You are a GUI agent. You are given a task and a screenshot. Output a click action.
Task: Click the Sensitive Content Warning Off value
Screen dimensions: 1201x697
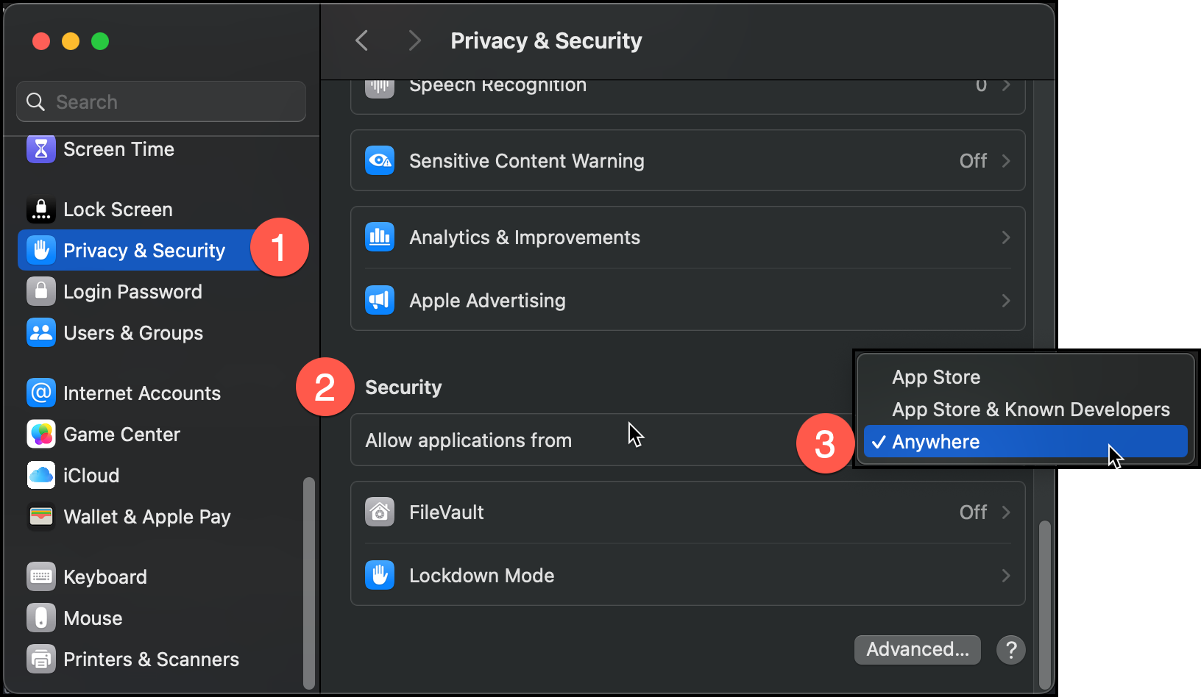point(973,161)
